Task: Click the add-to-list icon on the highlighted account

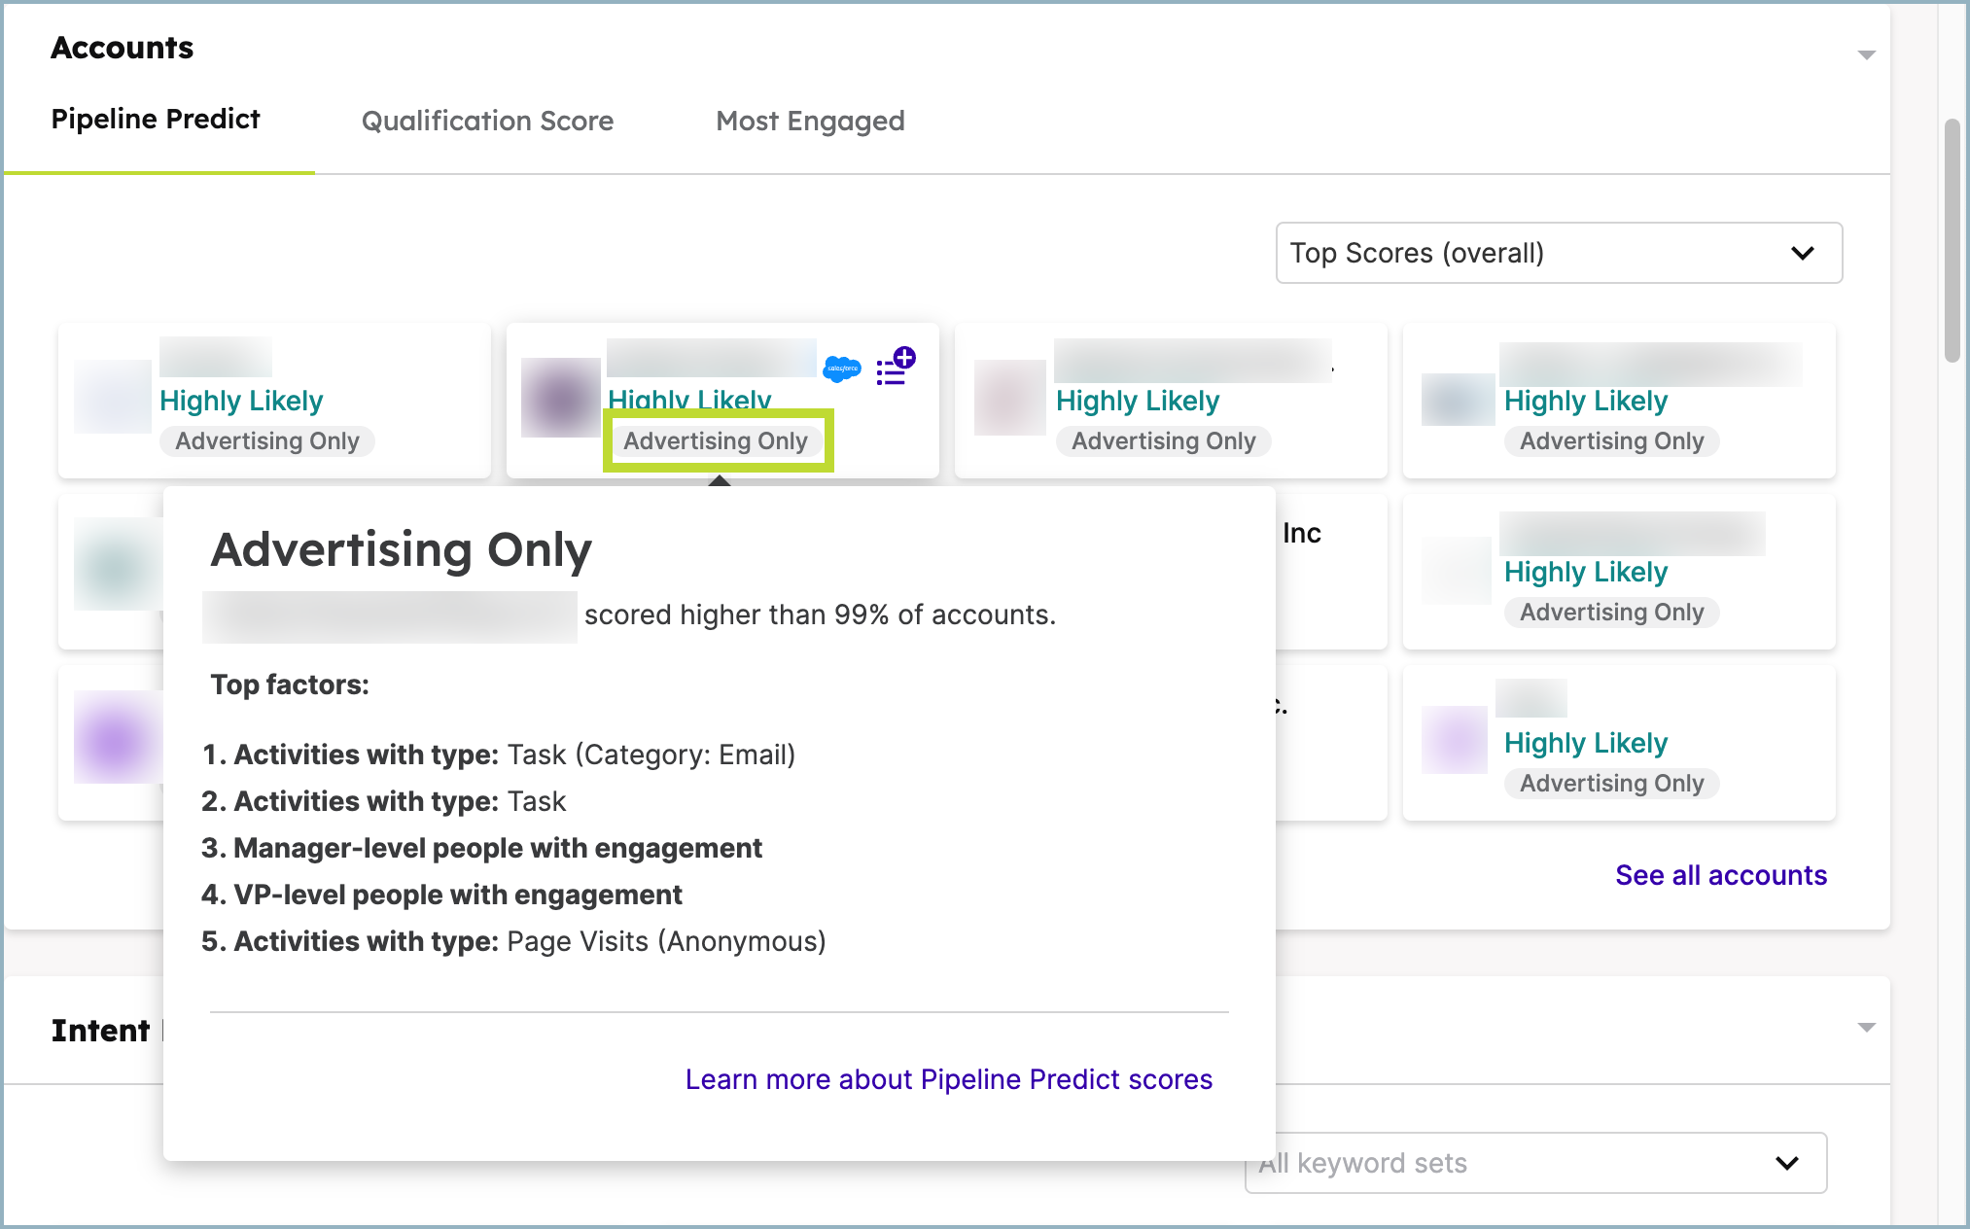Action: click(895, 368)
